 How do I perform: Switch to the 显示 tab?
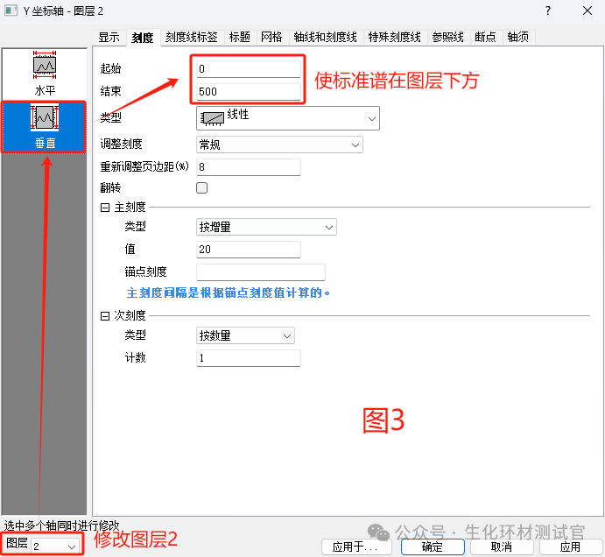pyautogui.click(x=109, y=38)
